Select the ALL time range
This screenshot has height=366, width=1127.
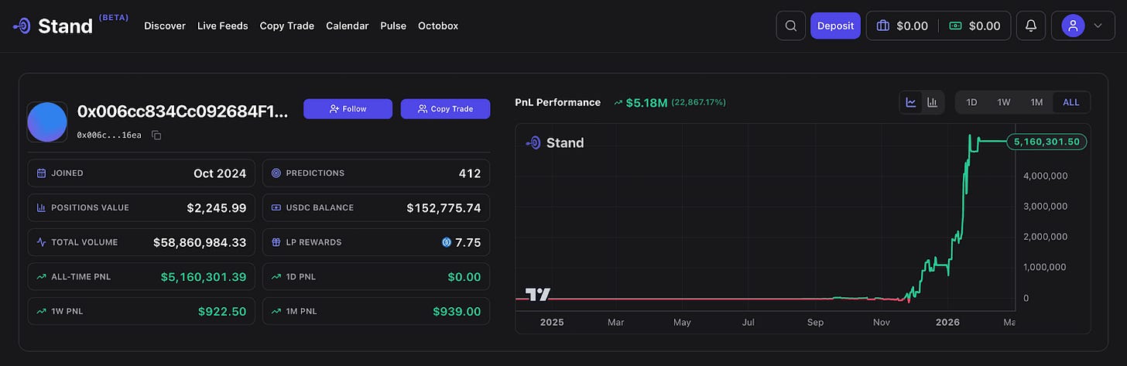pos(1071,102)
